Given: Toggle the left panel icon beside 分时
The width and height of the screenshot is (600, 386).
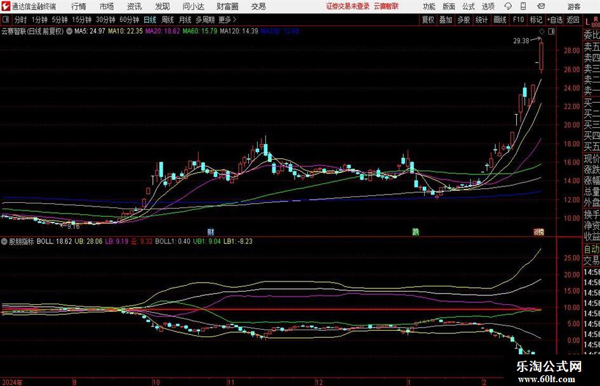Looking at the screenshot, I should pyautogui.click(x=5, y=20).
